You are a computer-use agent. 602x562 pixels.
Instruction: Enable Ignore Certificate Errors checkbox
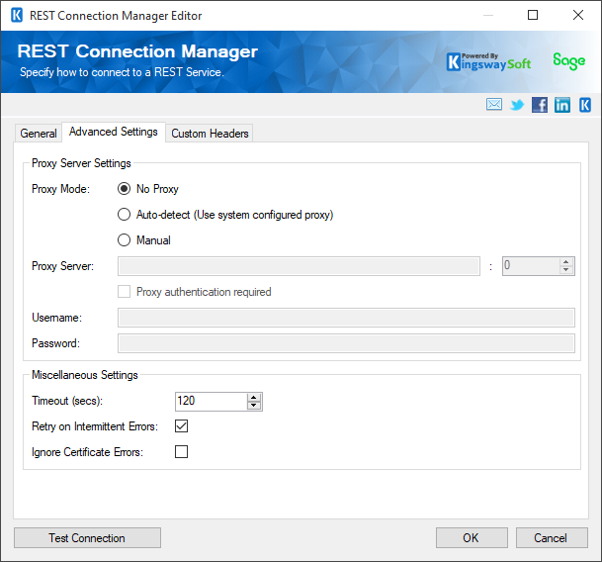pyautogui.click(x=181, y=452)
